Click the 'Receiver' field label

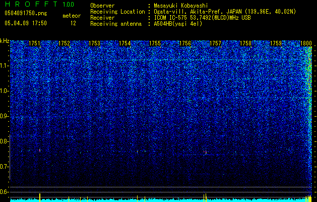[x=102, y=18]
